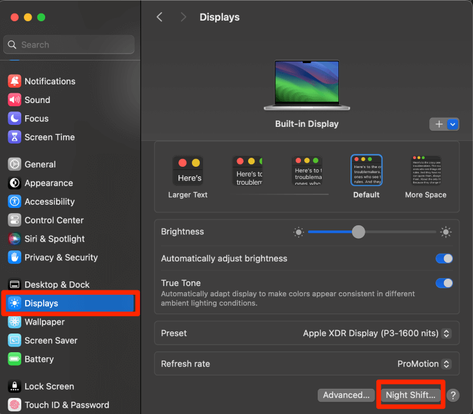Click the Desktop & Dock label

pos(57,285)
